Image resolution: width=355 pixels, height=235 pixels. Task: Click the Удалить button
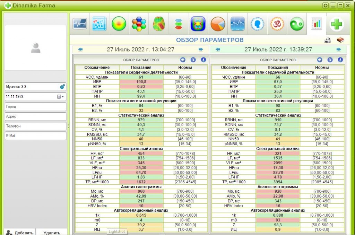coord(52,233)
